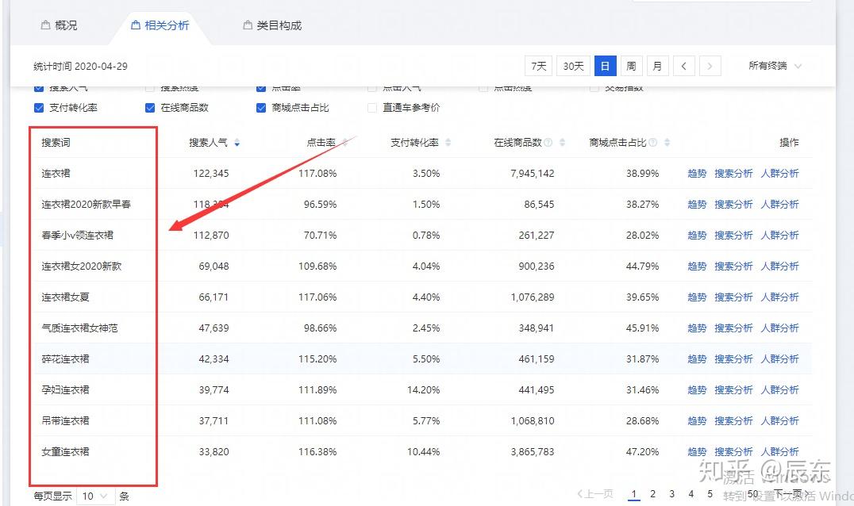Image resolution: width=854 pixels, height=506 pixels.
Task: Select 月 monthly granularity
Action: 657,66
